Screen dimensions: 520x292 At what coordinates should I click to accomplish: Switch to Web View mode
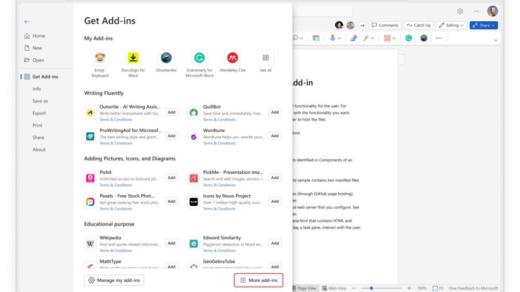[335, 287]
